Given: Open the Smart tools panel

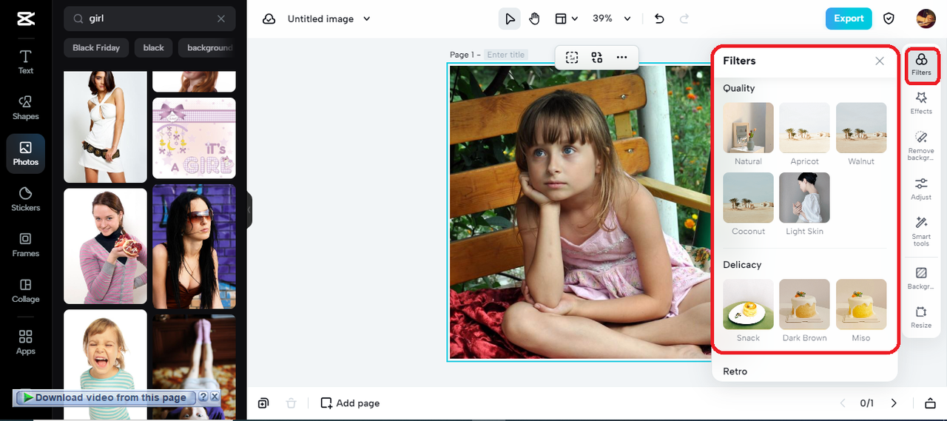Looking at the screenshot, I should [x=921, y=232].
